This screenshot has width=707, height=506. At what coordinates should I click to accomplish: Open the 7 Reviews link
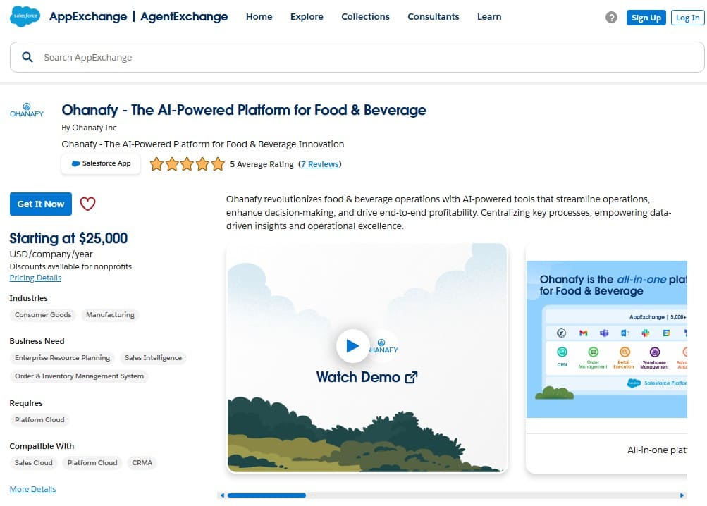320,164
